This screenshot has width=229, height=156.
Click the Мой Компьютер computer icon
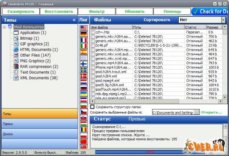click(x=10, y=27)
